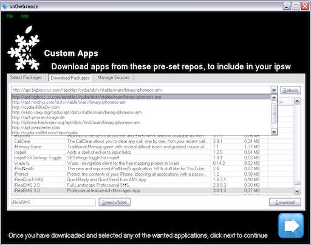
Task: Click the Download button
Action: [285, 202]
